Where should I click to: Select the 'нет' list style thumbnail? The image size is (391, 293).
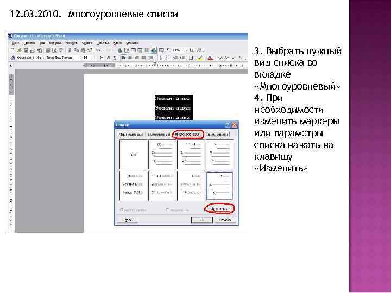pyautogui.click(x=134, y=155)
